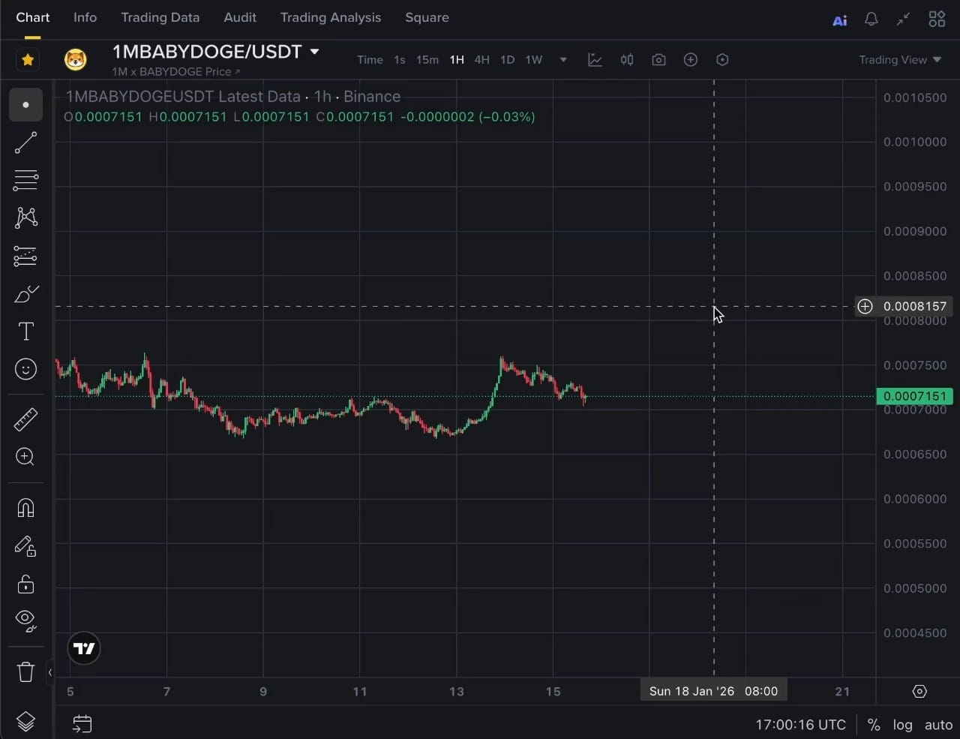Remove drawings using the trash icon

(25, 671)
